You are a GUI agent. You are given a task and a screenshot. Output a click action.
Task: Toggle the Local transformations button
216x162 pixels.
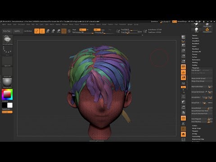tap(183, 78)
